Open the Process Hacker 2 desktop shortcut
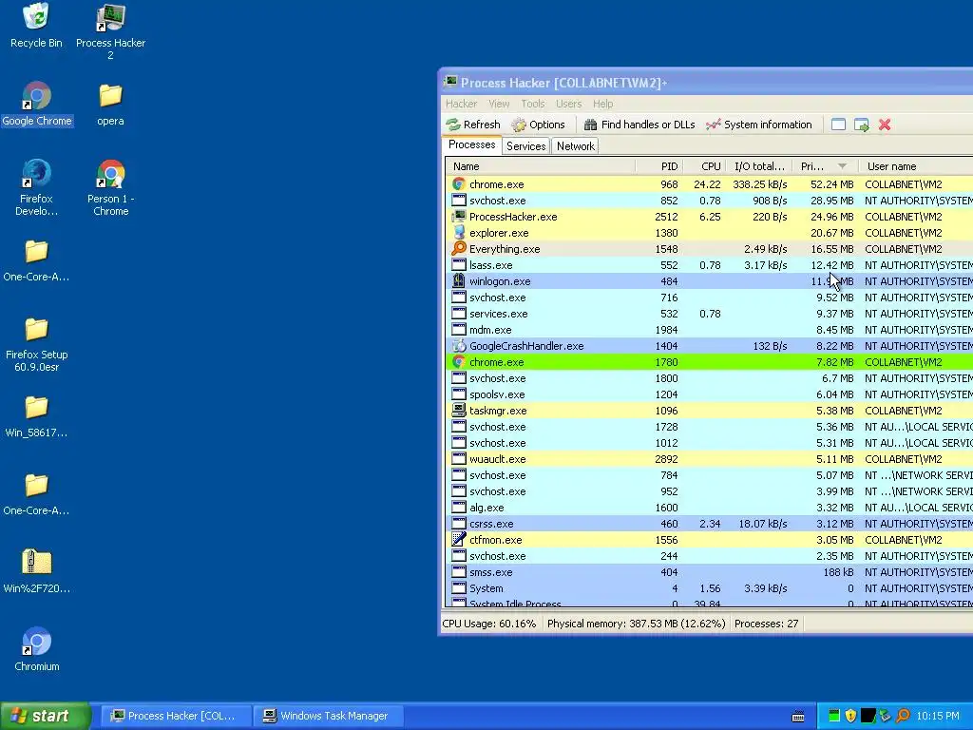The height and width of the screenshot is (730, 973). tap(110, 31)
